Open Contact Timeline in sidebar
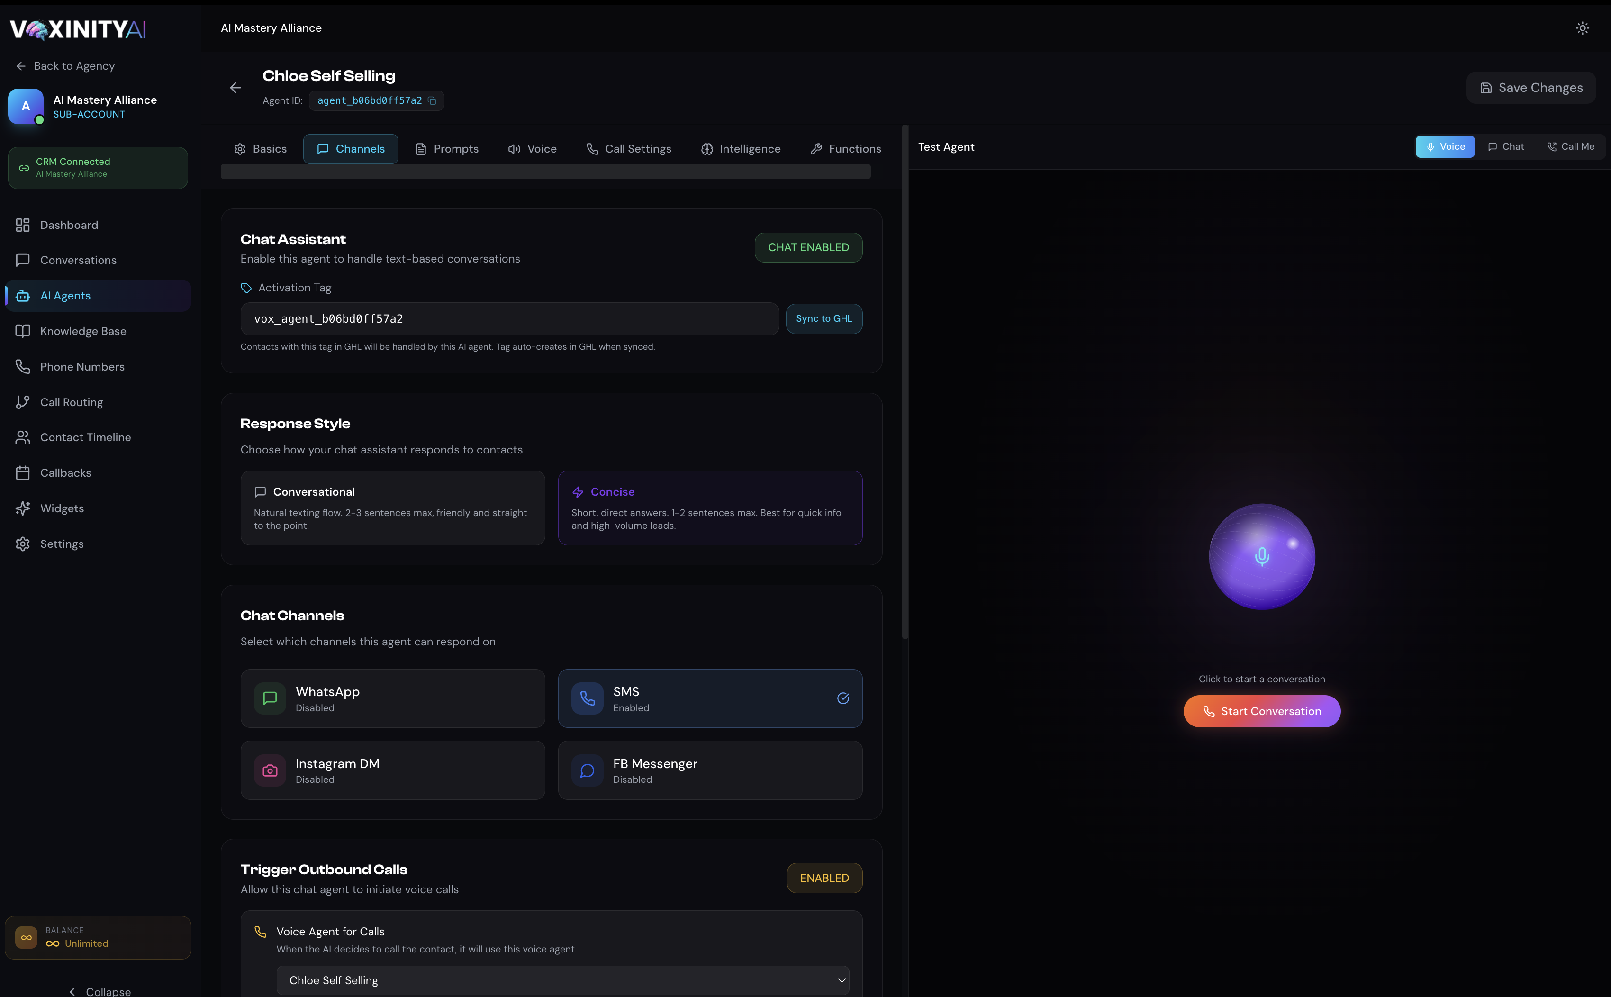This screenshot has width=1611, height=997. 98,437
